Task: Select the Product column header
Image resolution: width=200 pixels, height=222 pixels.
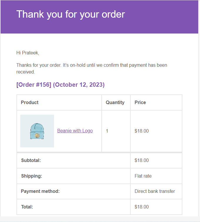Action: 30,102
